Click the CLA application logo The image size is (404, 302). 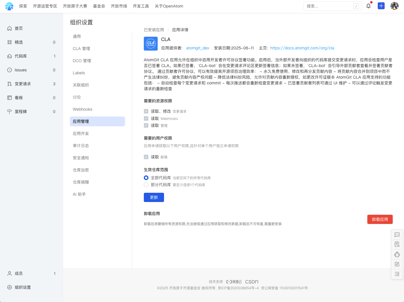click(151, 44)
